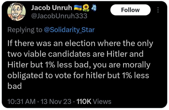The width and height of the screenshot is (169, 110).
Task: Click the Jacob Unruh display name
Action: [51, 8]
